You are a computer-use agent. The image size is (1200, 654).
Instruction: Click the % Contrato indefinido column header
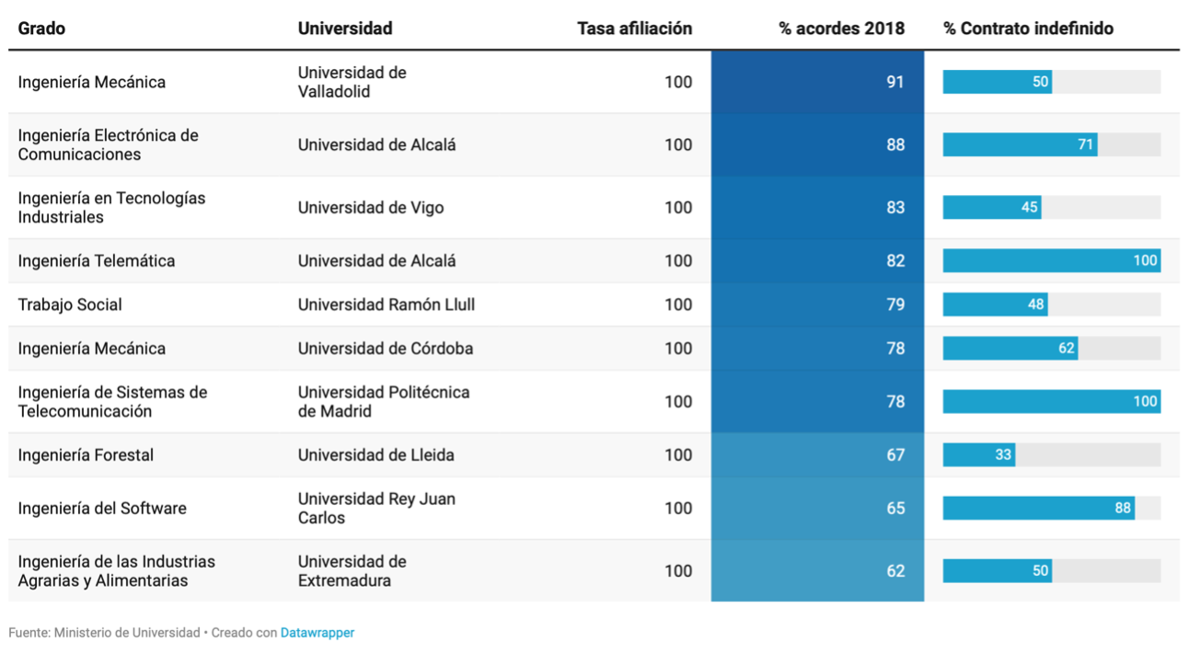tap(1028, 29)
